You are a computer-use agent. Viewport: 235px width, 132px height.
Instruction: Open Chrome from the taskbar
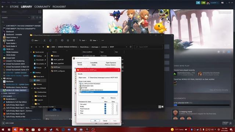click(x=27, y=129)
